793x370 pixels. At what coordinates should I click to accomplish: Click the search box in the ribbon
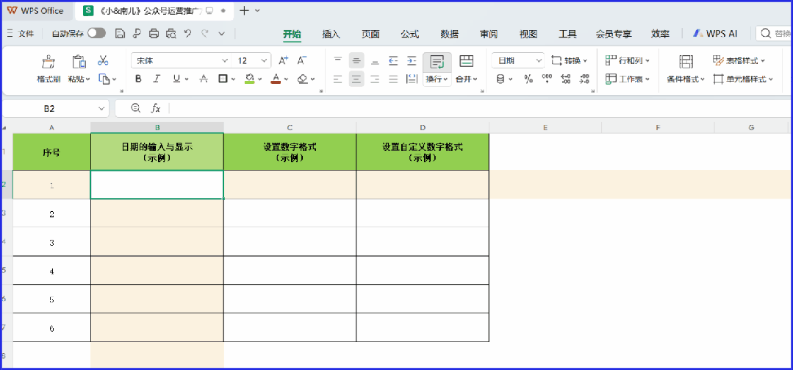pos(775,34)
